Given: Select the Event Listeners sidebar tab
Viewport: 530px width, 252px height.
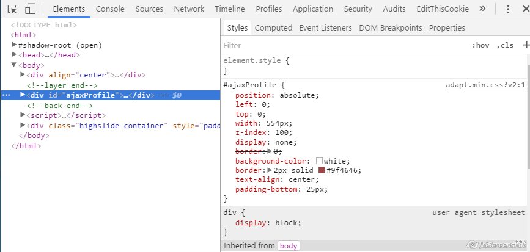Looking at the screenshot, I should 325,27.
